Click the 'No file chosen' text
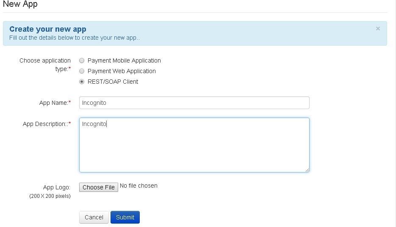 138,186
